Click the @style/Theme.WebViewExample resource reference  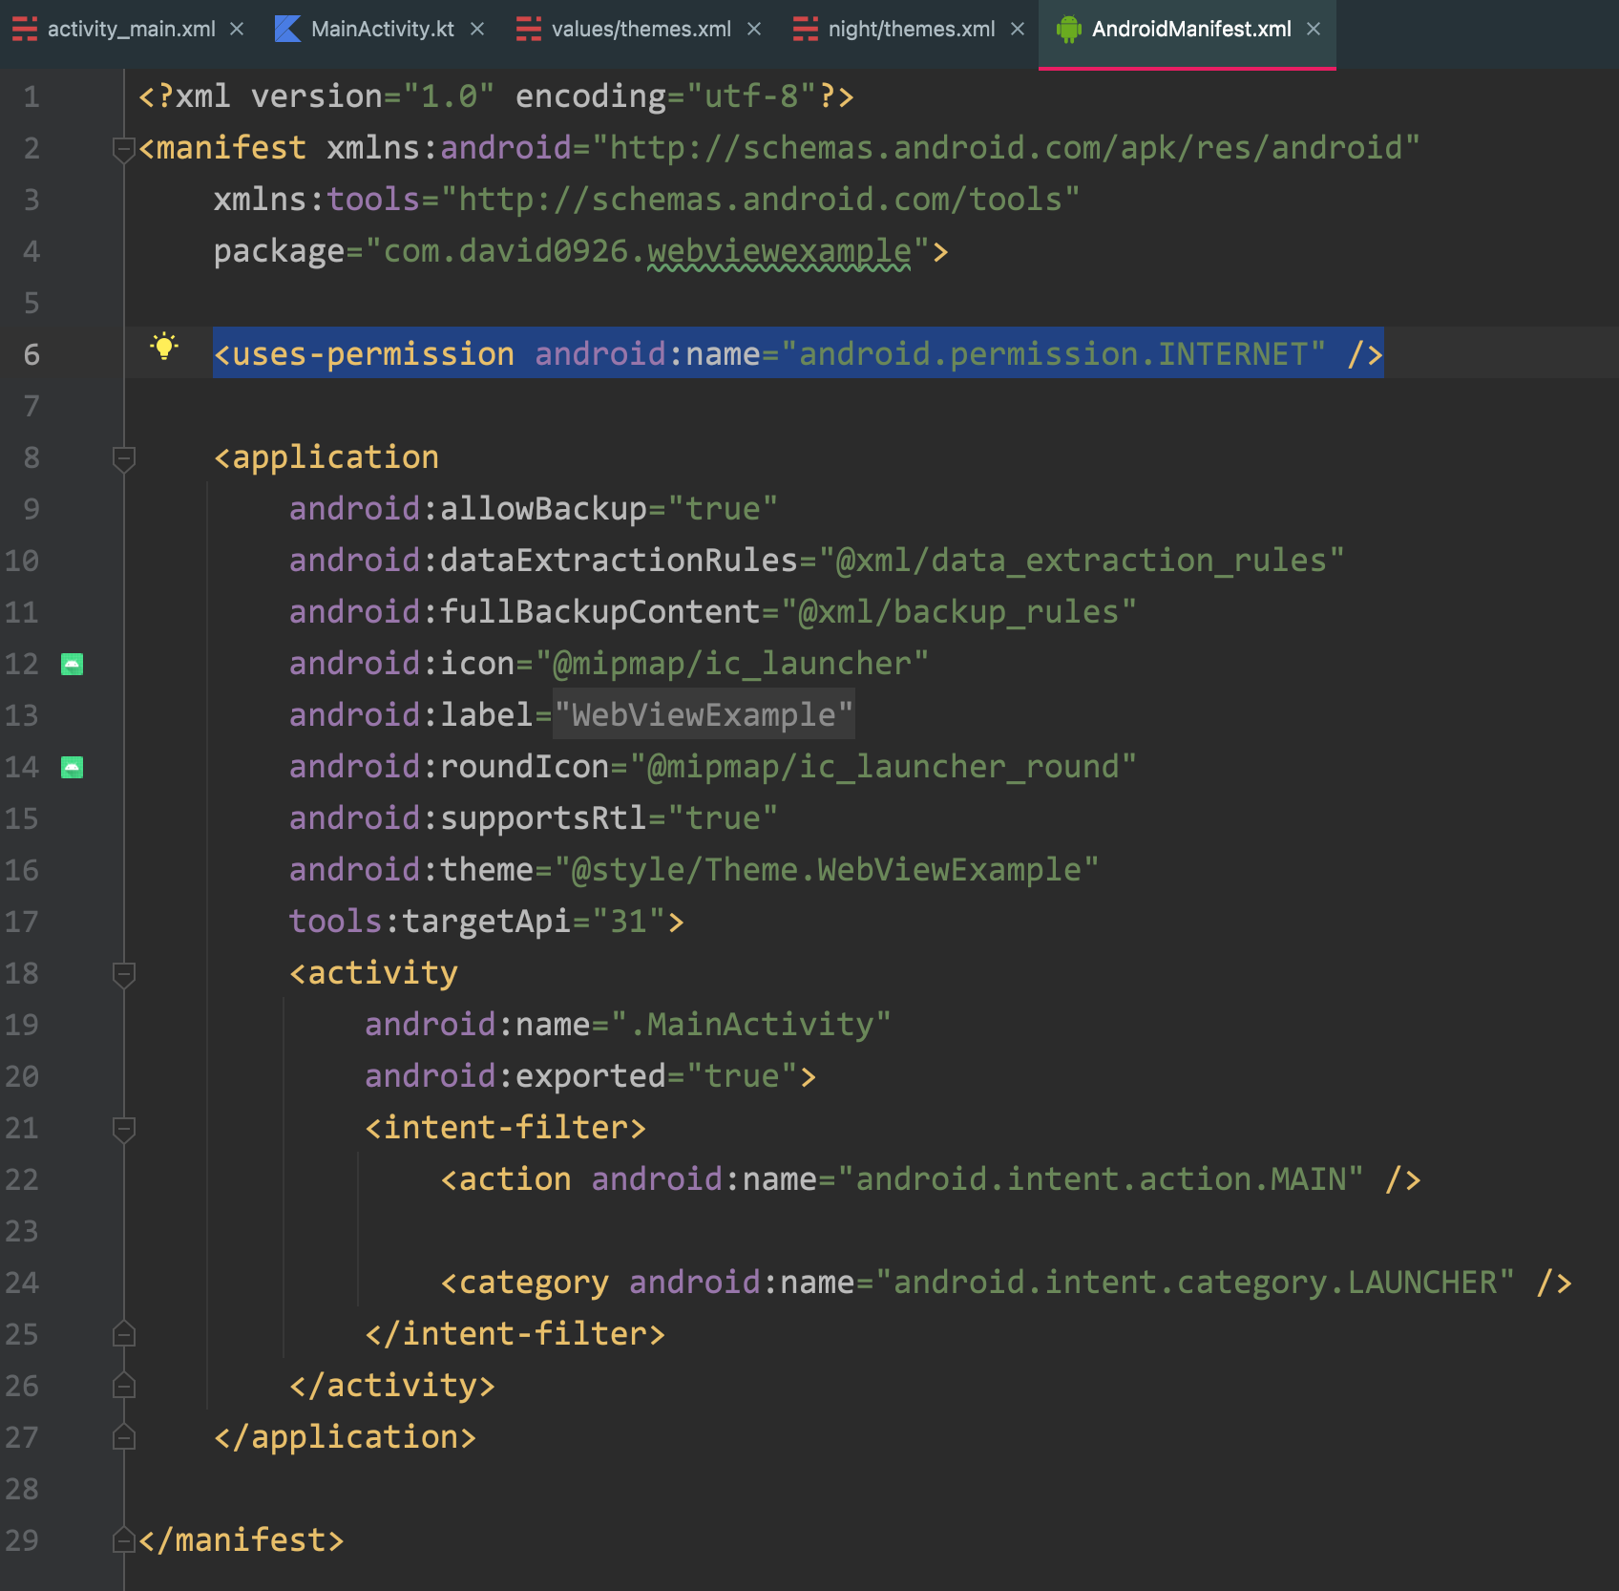coord(827,870)
